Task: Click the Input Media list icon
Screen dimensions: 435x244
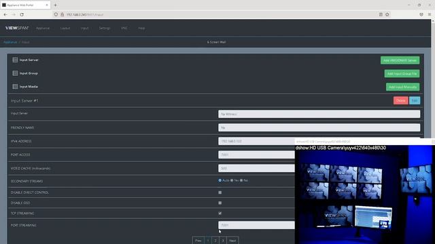Action: (x=15, y=87)
